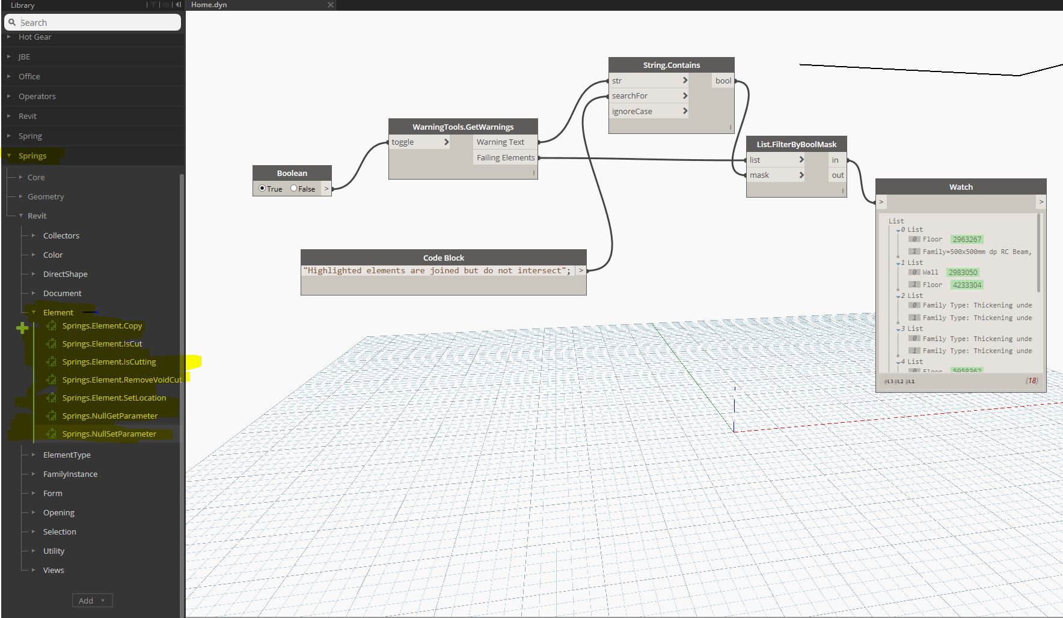Image resolution: width=1063 pixels, height=618 pixels.
Task: Expand the Document tree item
Action: click(34, 293)
